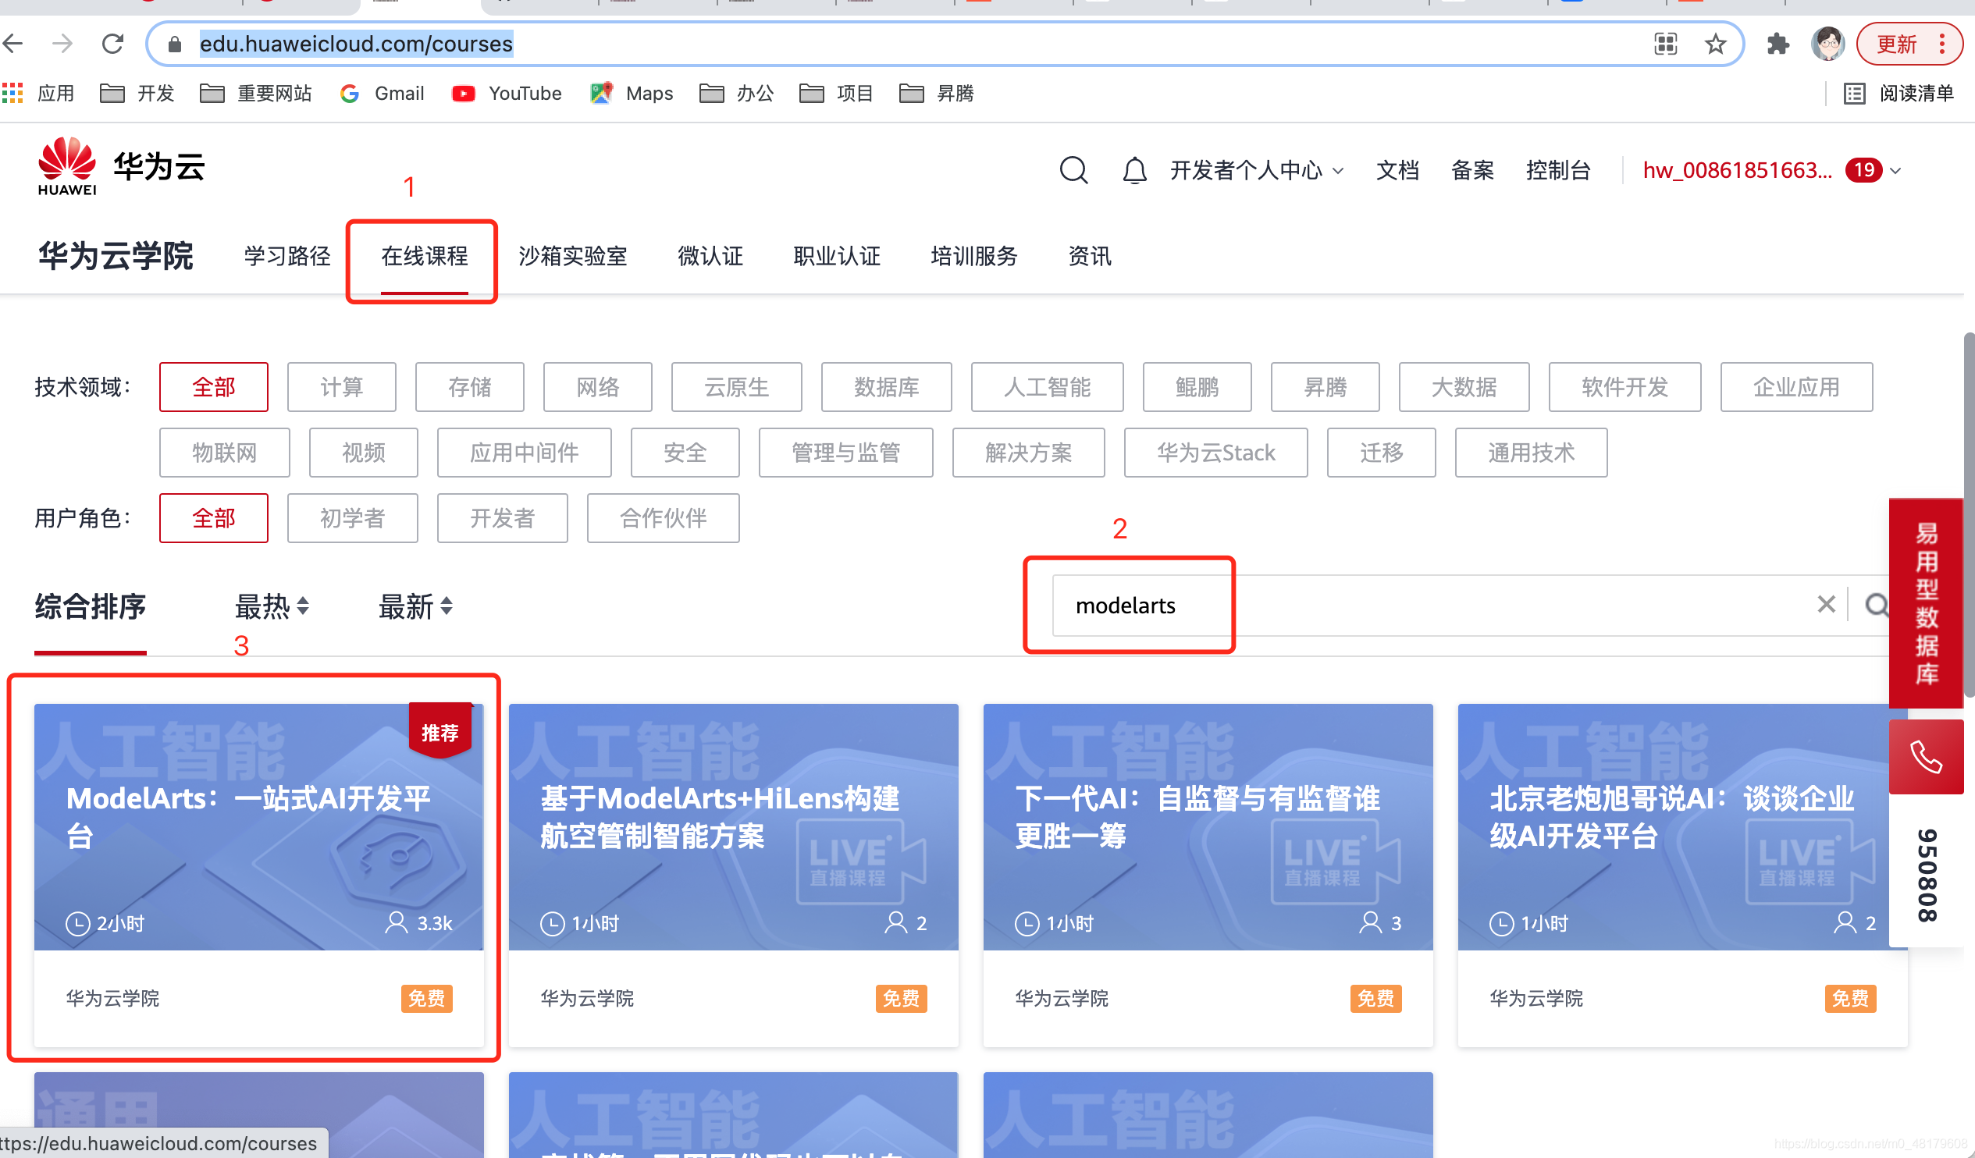This screenshot has width=1975, height=1158.
Task: Select 全部 in 用户角色 filter
Action: pyautogui.click(x=213, y=518)
